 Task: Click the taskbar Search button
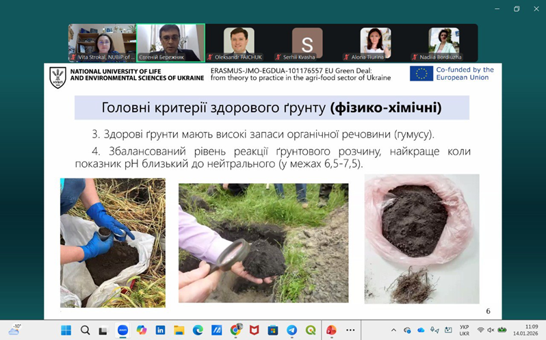click(85, 330)
